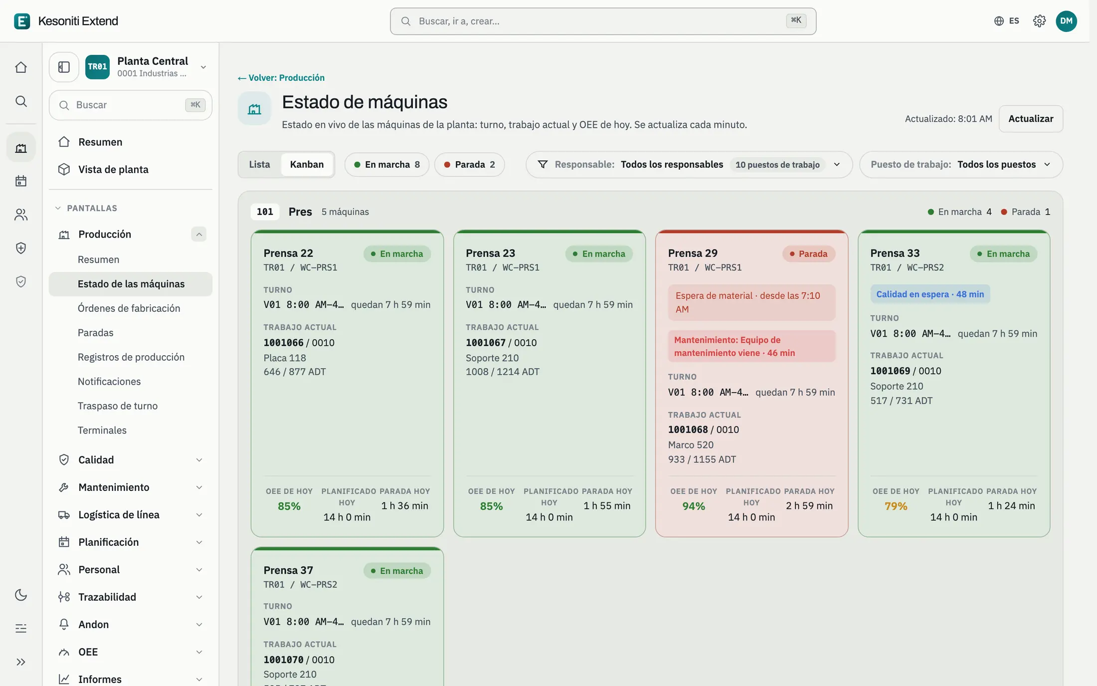
Task: Expand the rail with double-chevron icon
Action: tap(21, 662)
